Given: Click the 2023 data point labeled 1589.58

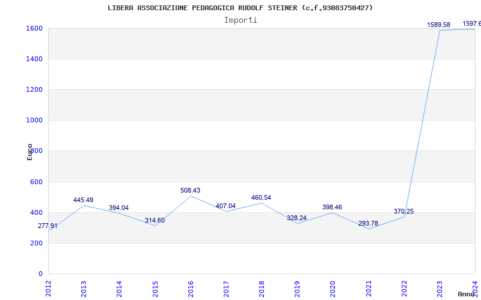Looking at the screenshot, I should point(438,25).
